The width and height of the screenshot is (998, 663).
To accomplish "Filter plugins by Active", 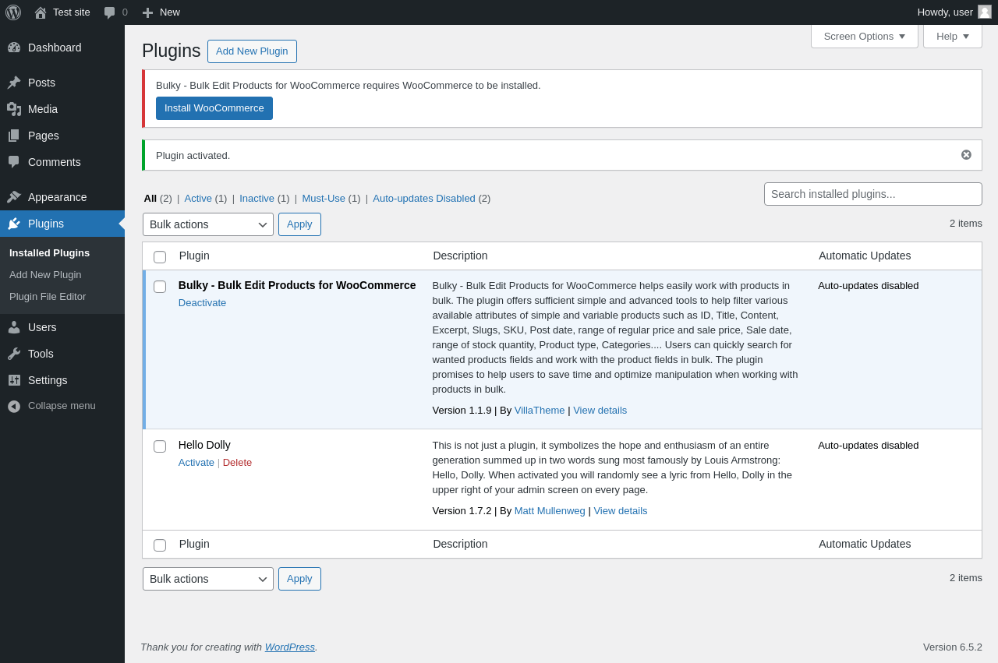I will [198, 199].
